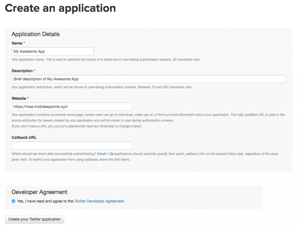
Task: Click the Application Details section heading
Action: 35,34
